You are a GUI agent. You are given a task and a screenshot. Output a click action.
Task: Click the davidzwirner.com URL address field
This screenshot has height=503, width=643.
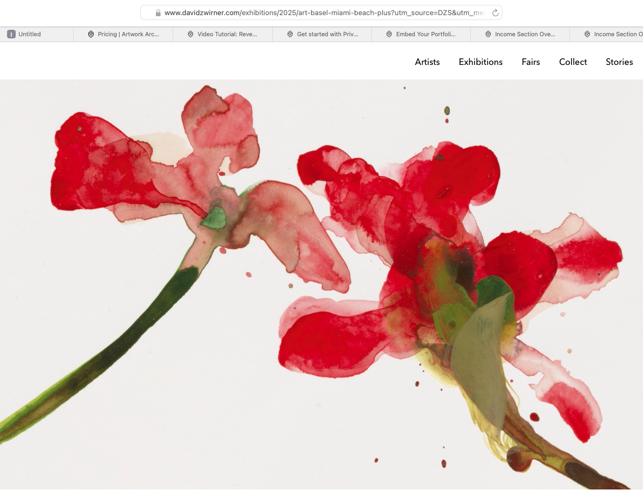(321, 12)
